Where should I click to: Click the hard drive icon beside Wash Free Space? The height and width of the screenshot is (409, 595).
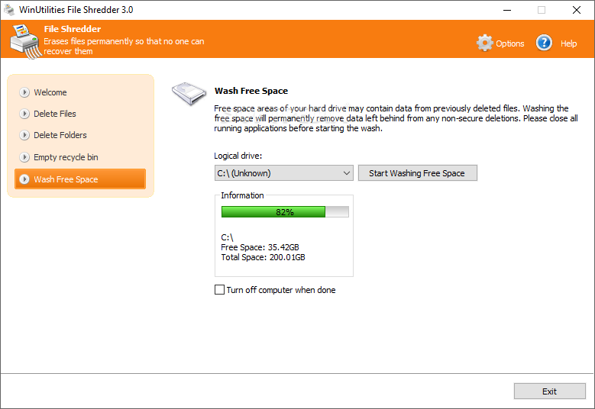point(189,93)
